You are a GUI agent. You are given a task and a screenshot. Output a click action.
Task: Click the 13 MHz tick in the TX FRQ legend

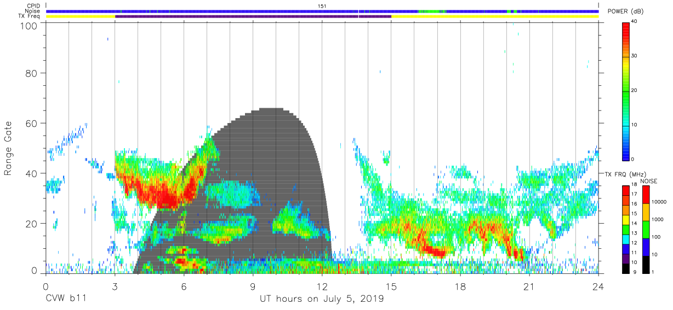(x=635, y=233)
